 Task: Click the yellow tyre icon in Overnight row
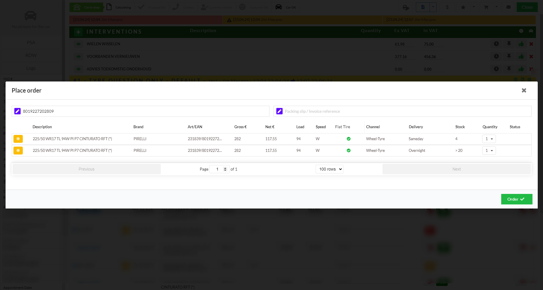[x=18, y=150]
